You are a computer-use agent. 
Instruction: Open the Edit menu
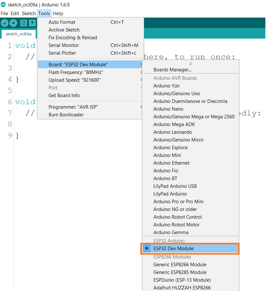[x=15, y=14]
